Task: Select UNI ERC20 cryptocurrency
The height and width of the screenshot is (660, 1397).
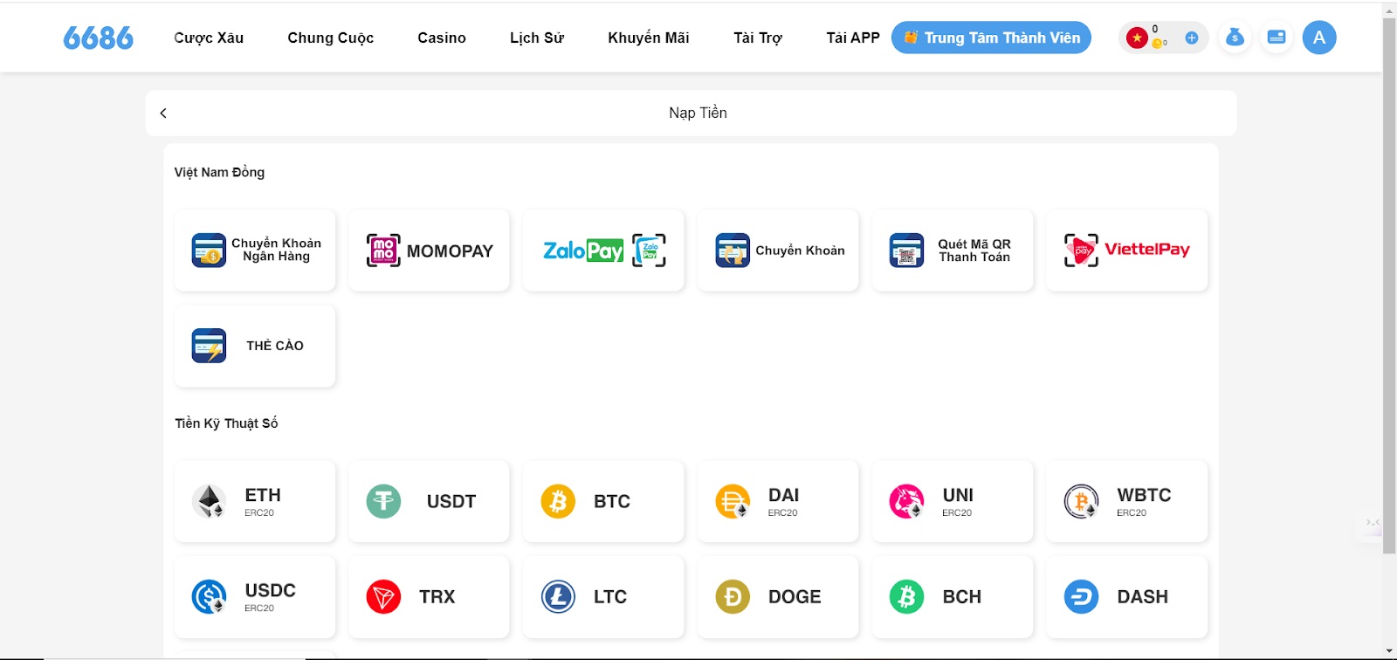Action: click(x=953, y=501)
